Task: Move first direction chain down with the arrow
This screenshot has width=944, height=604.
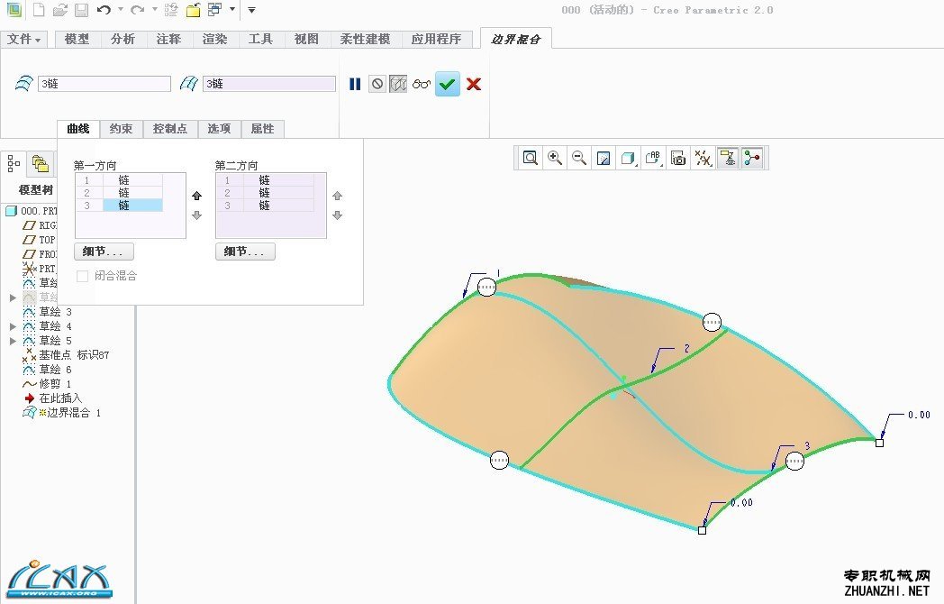Action: click(197, 215)
